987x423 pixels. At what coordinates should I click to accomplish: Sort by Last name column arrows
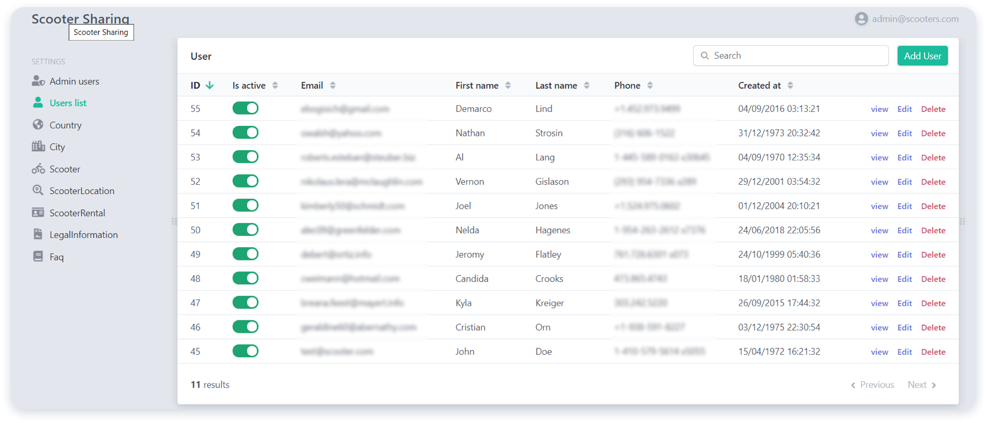click(587, 85)
